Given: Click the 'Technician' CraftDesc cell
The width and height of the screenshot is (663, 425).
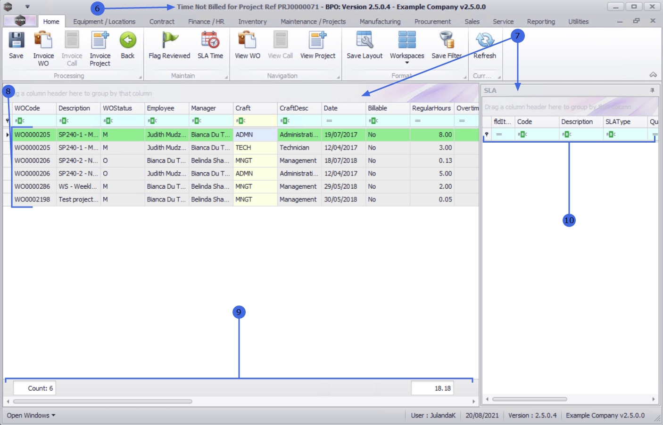Looking at the screenshot, I should [299, 148].
